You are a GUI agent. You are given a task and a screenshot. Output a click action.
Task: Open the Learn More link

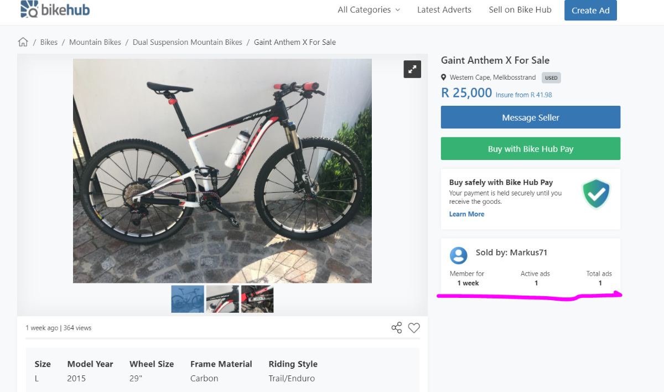point(466,214)
